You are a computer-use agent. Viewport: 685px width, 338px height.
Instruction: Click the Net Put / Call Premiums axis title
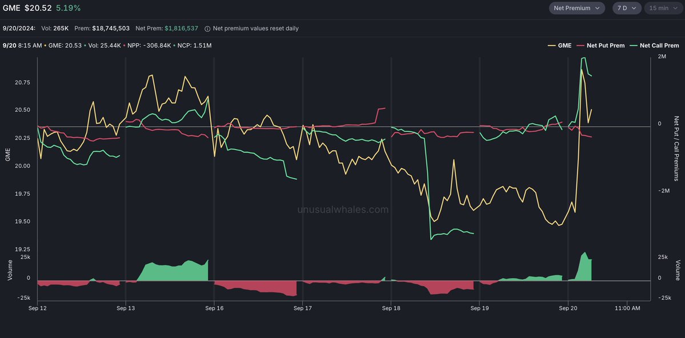676,148
